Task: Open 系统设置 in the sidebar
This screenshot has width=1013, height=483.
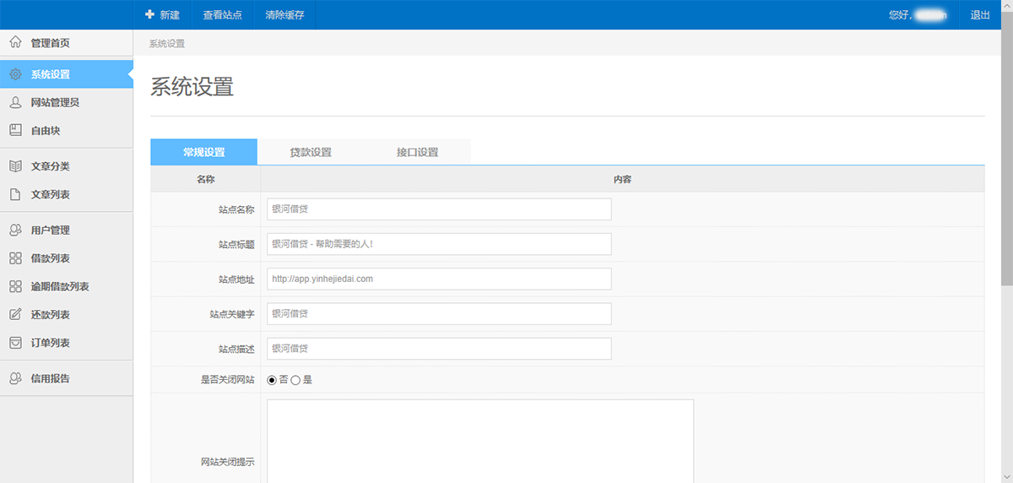Action: pyautogui.click(x=67, y=74)
